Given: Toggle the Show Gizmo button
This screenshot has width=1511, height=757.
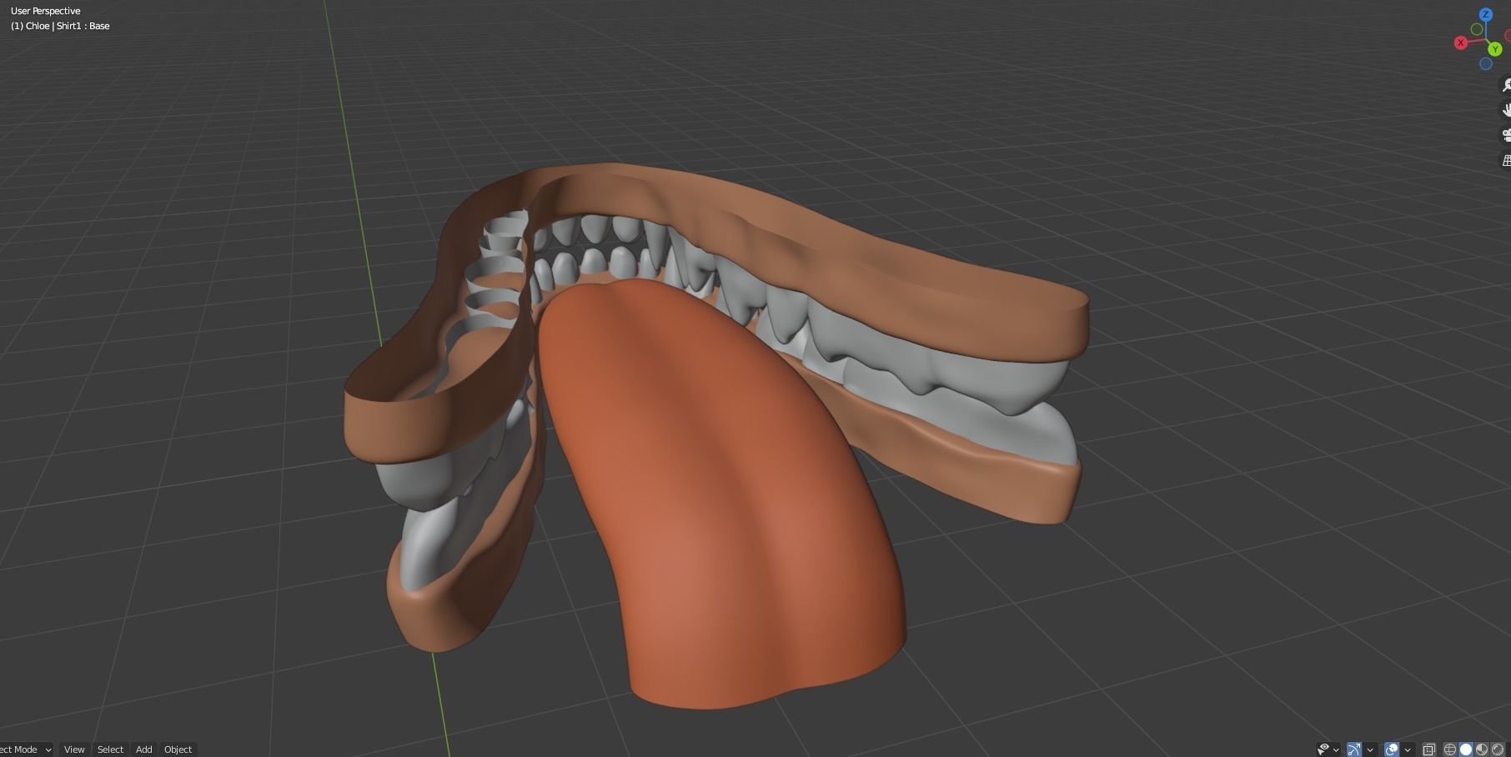Looking at the screenshot, I should coord(1354,749).
